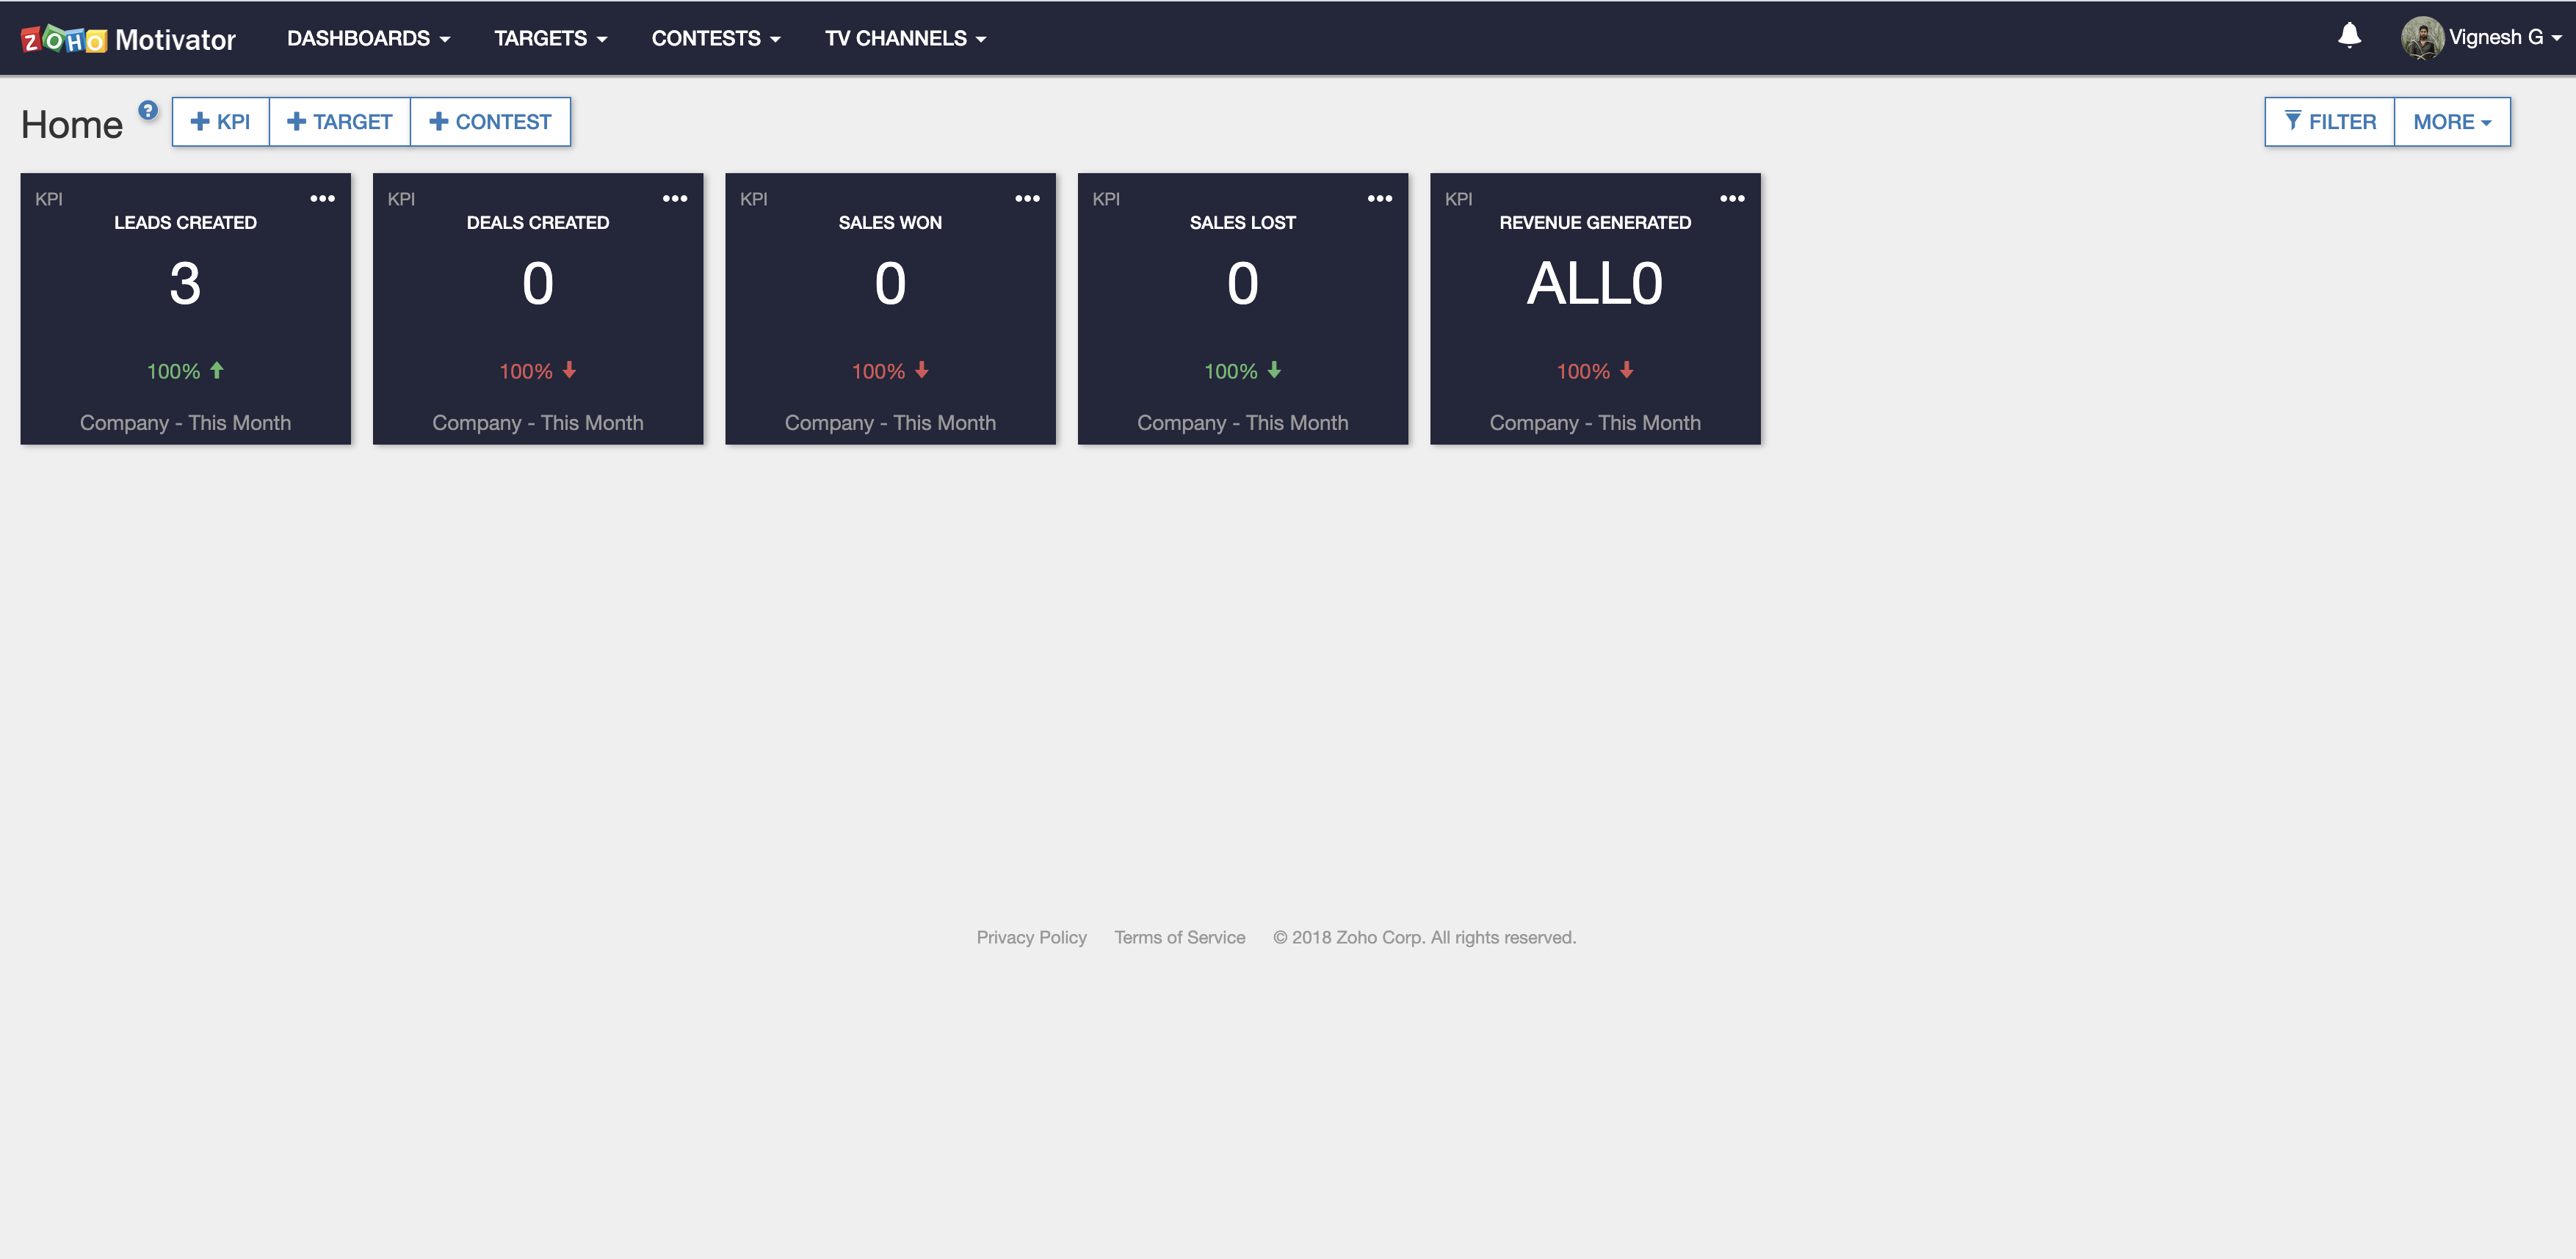The height and width of the screenshot is (1259, 2576).
Task: Expand the Contests menu
Action: tap(716, 38)
